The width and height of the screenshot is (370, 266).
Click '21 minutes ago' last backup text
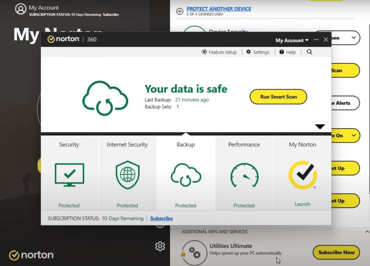[x=192, y=100]
